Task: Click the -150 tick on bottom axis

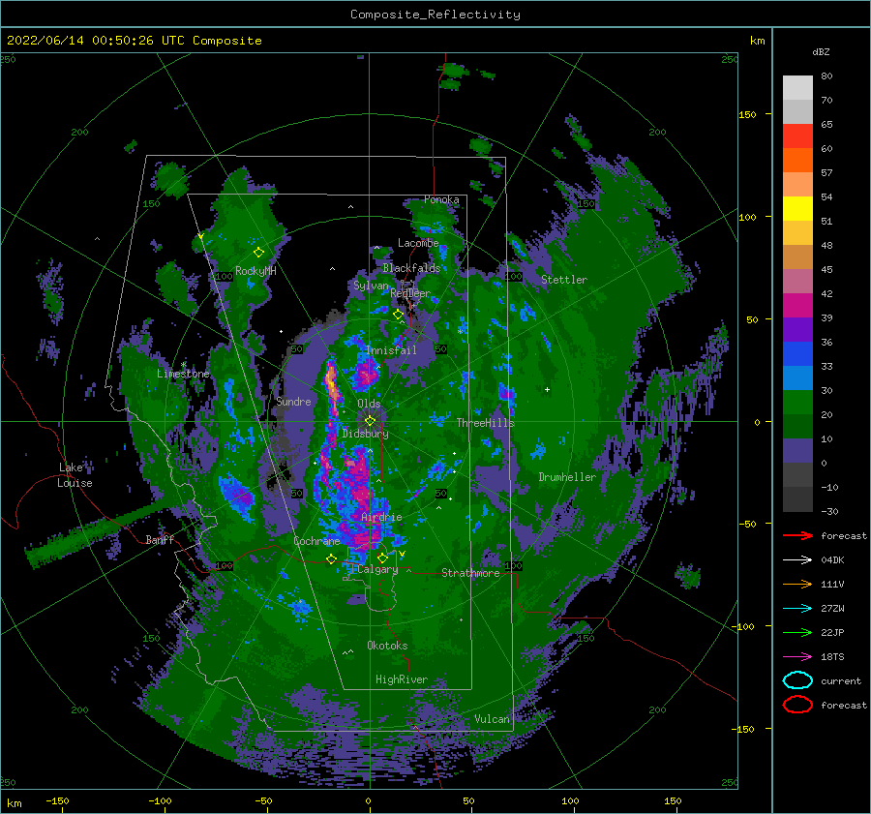Action: [57, 800]
